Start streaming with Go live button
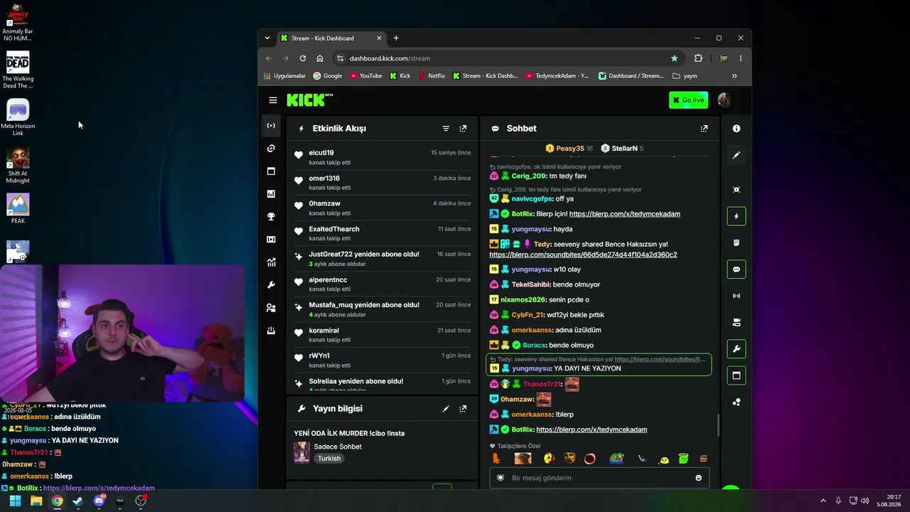Screen dimensions: 910x512 click(x=688, y=100)
